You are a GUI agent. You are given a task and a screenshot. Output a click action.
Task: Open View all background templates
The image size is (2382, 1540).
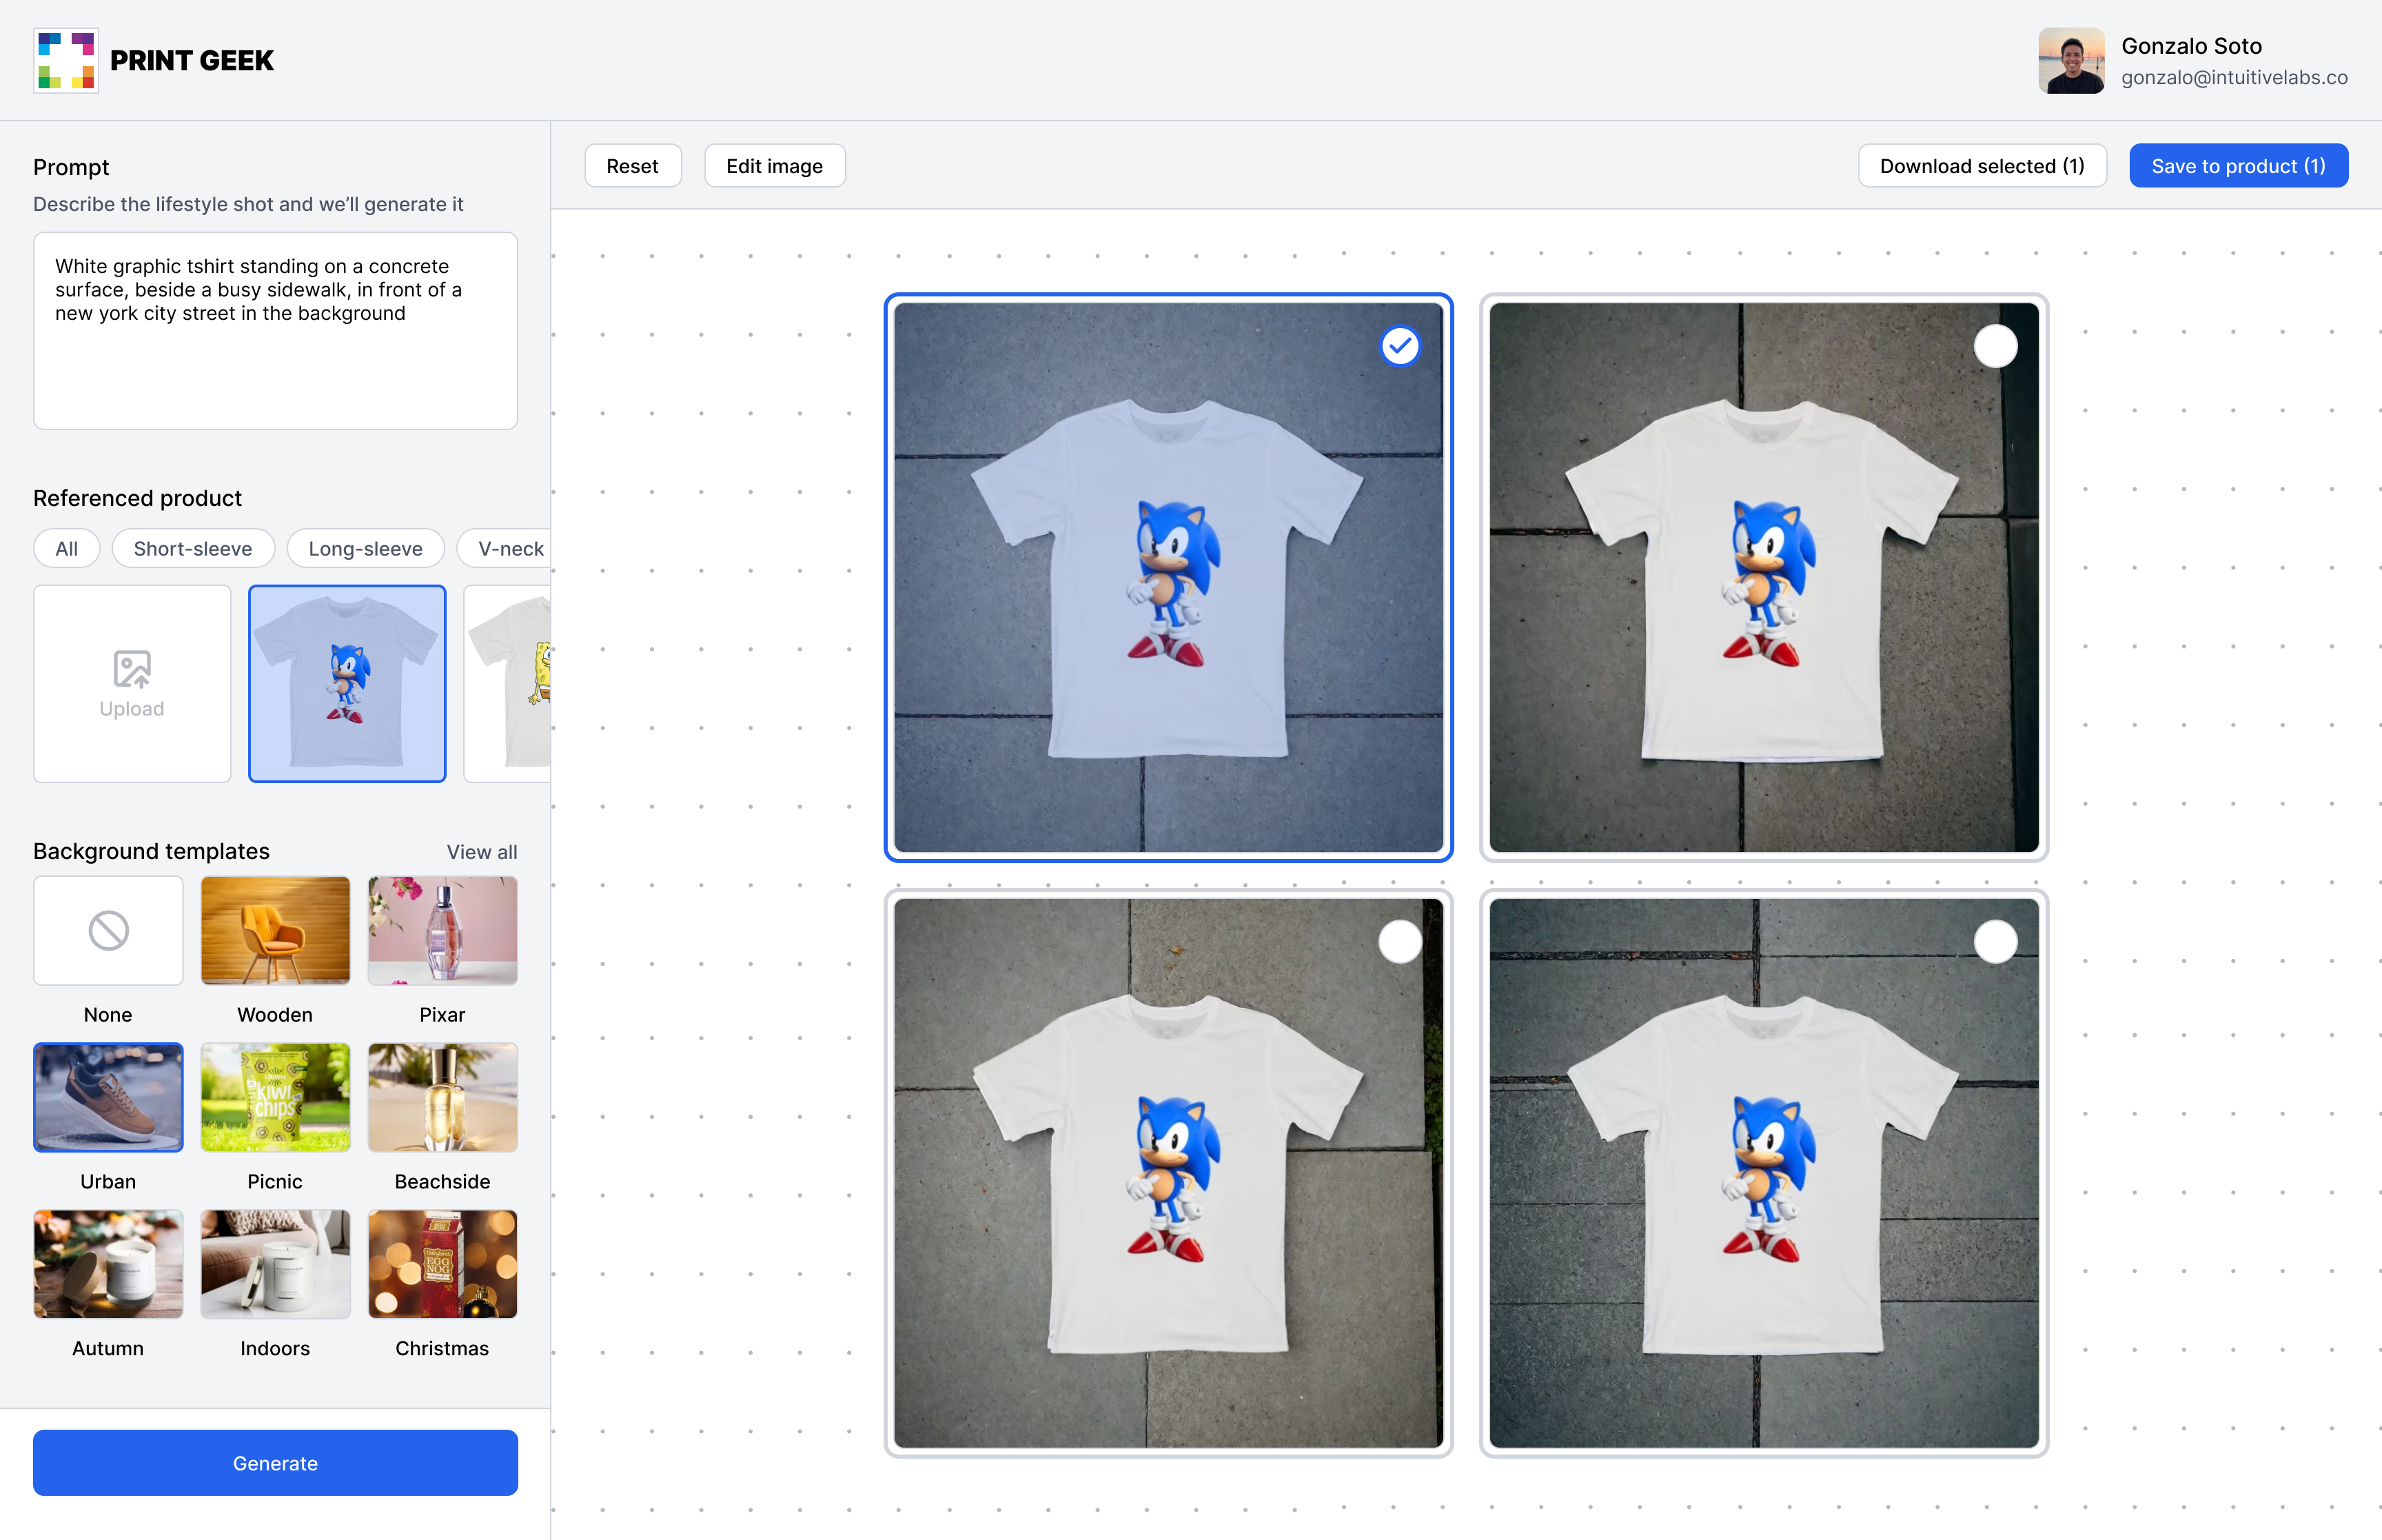(482, 852)
